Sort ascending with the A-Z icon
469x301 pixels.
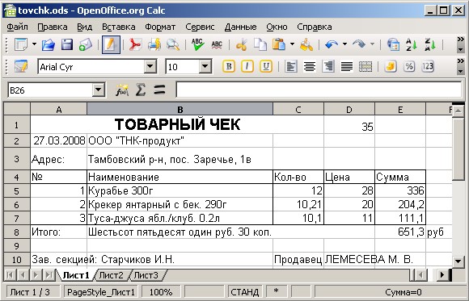tap(412, 45)
